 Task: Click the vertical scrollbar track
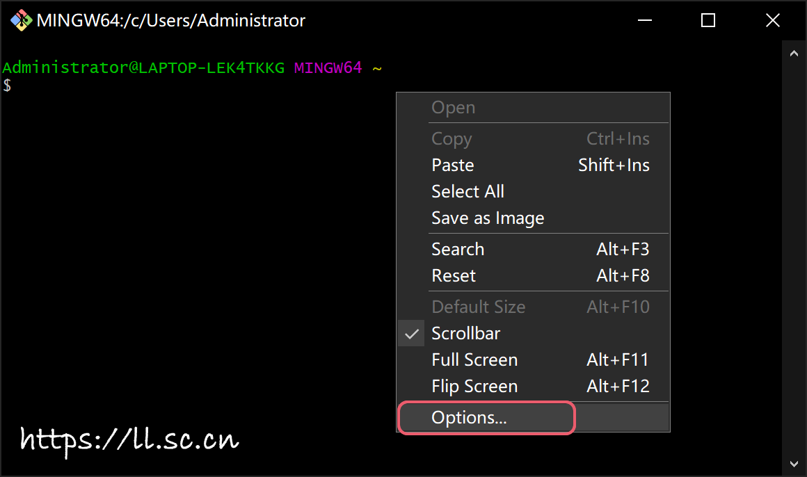click(794, 257)
